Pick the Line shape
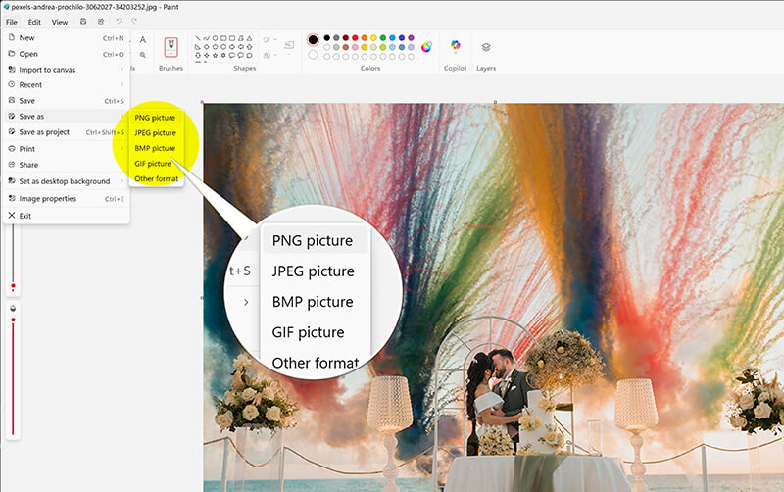Viewport: 784px width, 492px height. (x=198, y=38)
